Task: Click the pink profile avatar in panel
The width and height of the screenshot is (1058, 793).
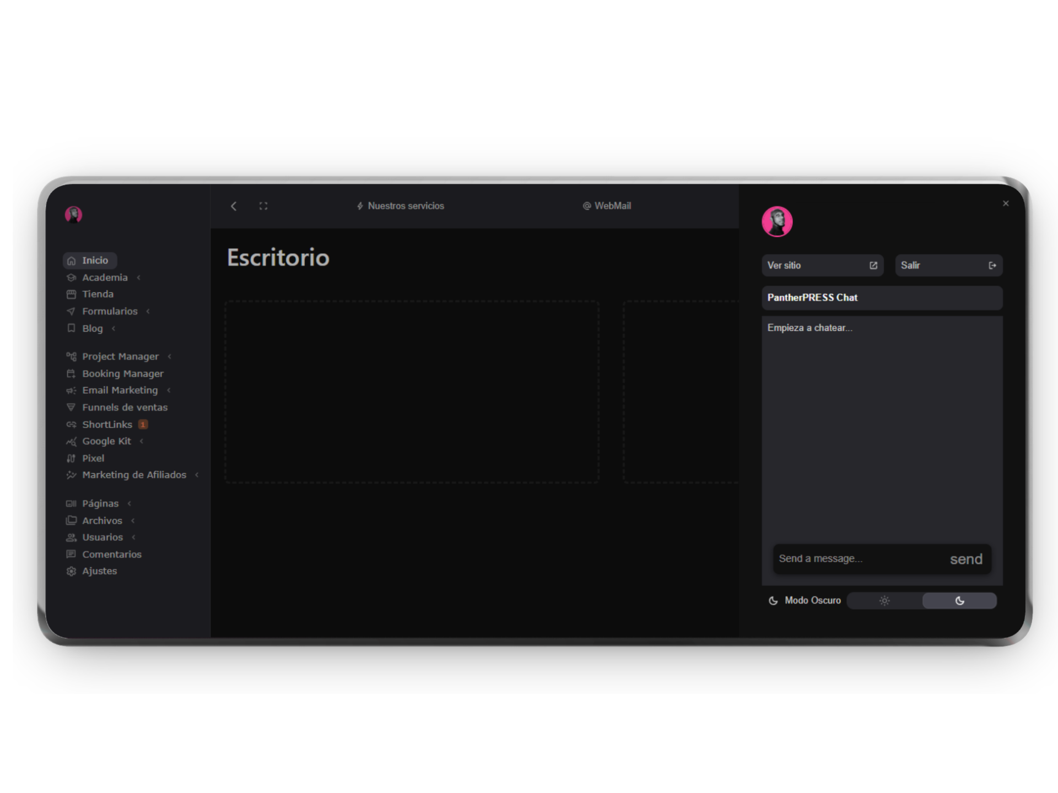Action: (777, 221)
